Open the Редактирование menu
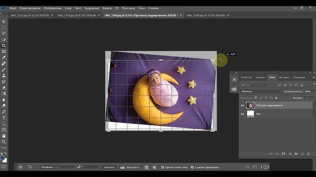This screenshot has width=316, height=177. pos(30,8)
